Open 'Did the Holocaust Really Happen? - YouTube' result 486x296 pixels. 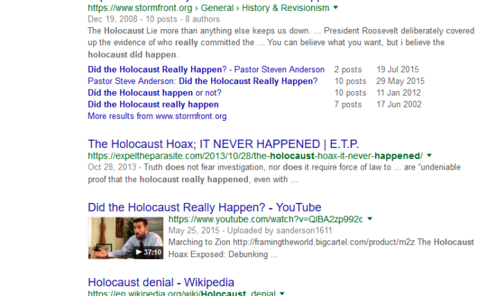tap(205, 207)
